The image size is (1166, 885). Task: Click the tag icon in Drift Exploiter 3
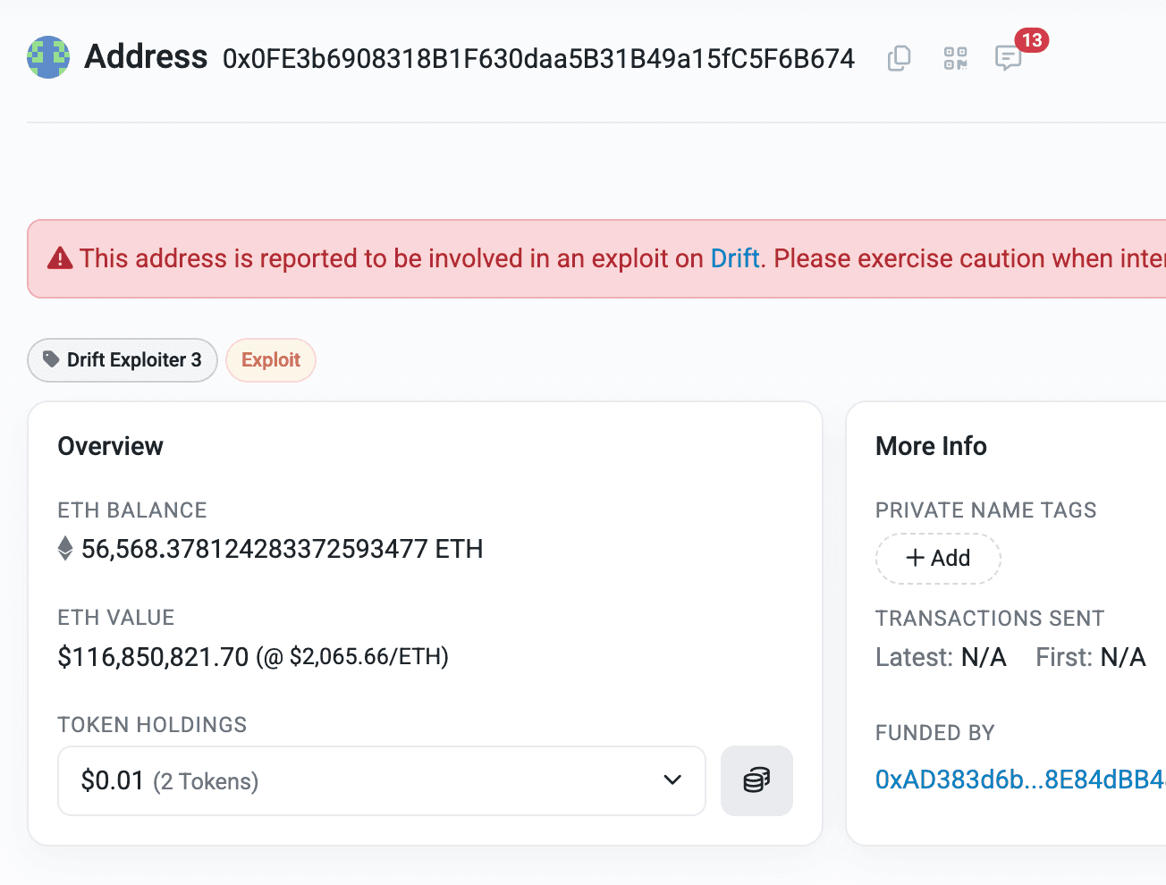pyautogui.click(x=52, y=359)
